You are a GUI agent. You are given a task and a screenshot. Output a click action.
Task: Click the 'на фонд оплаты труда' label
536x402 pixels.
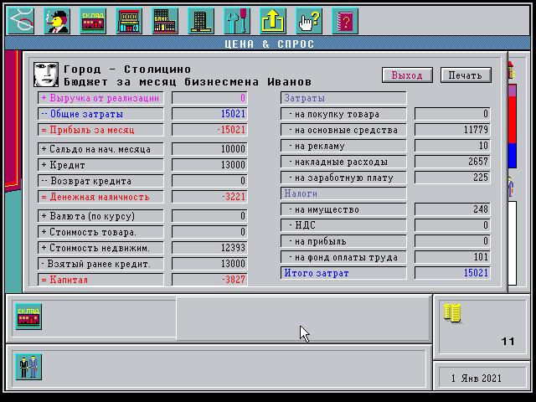(x=343, y=257)
